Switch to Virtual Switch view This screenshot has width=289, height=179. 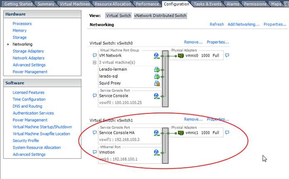click(118, 16)
